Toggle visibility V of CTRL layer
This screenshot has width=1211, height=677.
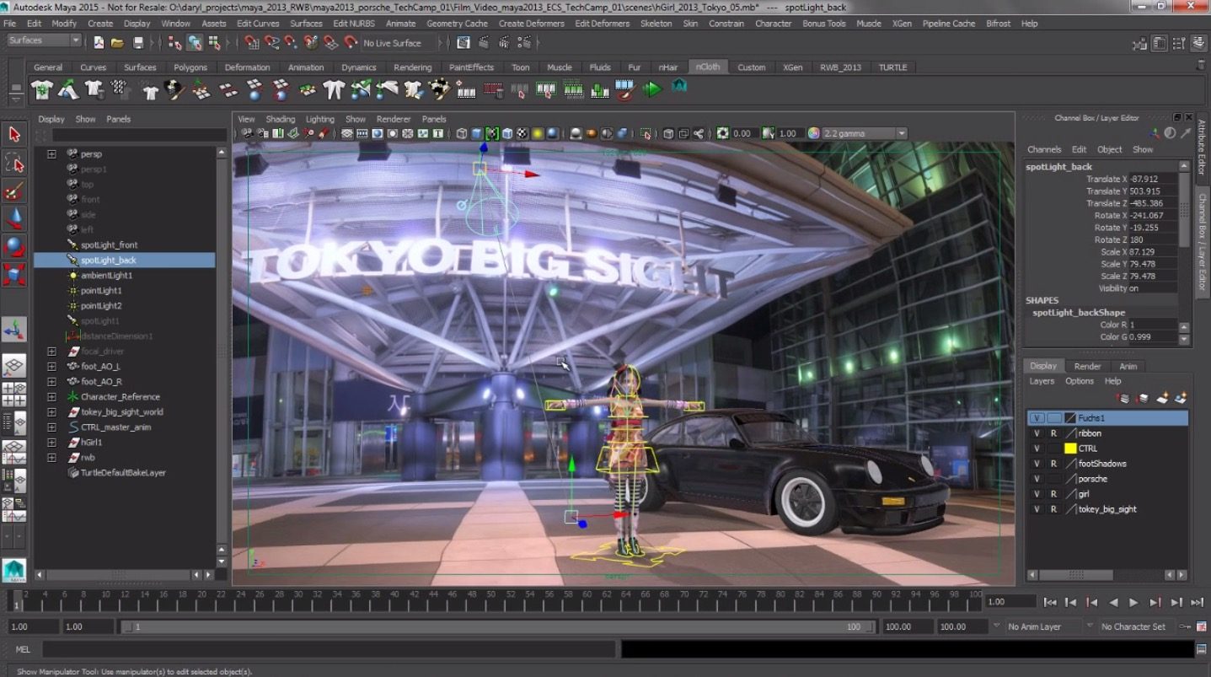tap(1037, 449)
